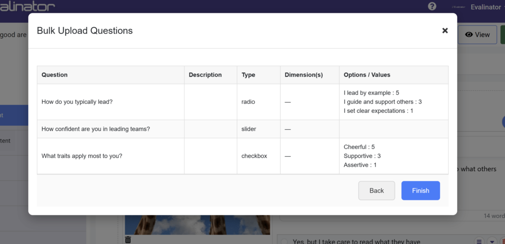Click the Evalinator logo in header
Screen dimensions: 505x244
pos(28,6)
